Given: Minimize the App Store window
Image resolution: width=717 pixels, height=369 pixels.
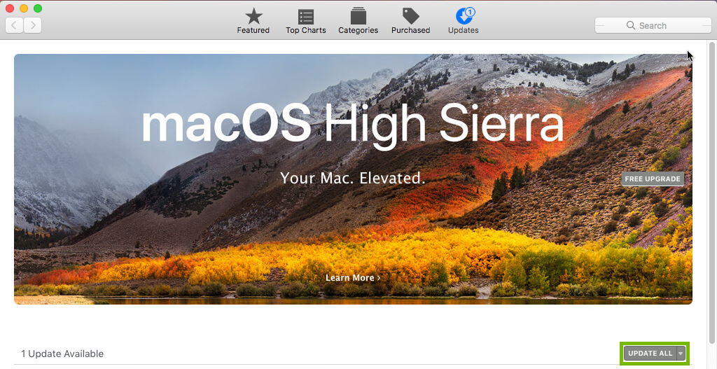Looking at the screenshot, I should click(24, 8).
